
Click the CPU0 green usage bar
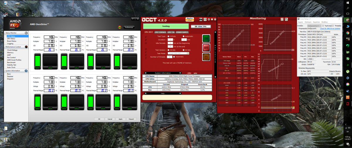pyautogui.click(x=37, y=61)
